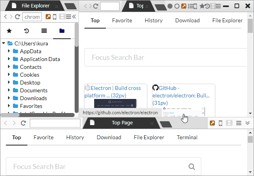Screen dimensions: 254x176
Task: Open new tab next to File Explorer tab
Action: click(x=70, y=6)
